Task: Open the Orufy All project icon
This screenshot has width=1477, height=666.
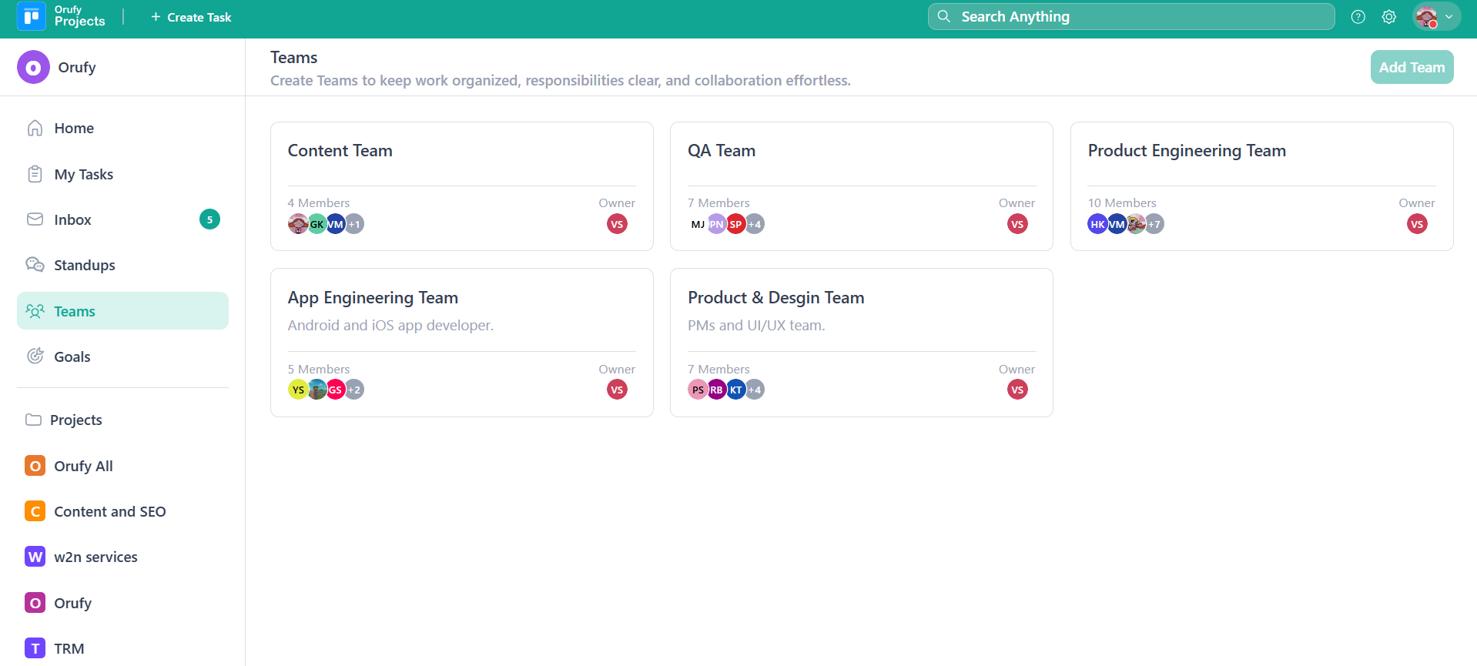Action: (35, 466)
